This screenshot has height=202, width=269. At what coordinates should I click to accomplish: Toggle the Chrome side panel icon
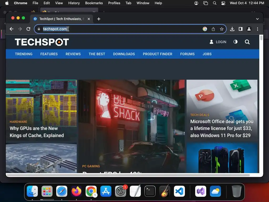[x=241, y=29]
